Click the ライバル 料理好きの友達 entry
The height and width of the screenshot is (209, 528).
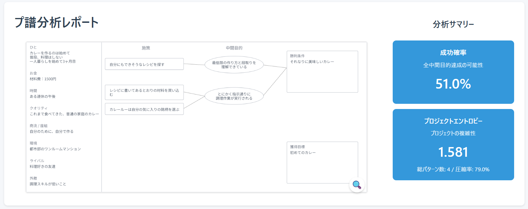tap(42, 164)
